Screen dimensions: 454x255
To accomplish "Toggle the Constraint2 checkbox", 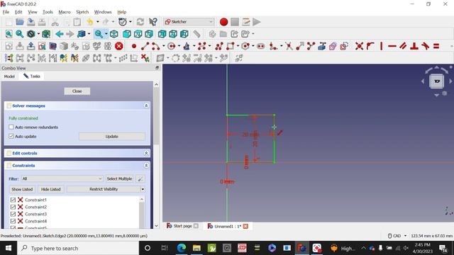I will pyautogui.click(x=13, y=207).
